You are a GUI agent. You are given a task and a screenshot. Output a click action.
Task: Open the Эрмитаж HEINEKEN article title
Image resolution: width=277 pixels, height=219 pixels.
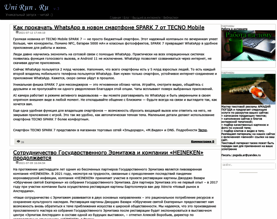(108, 155)
